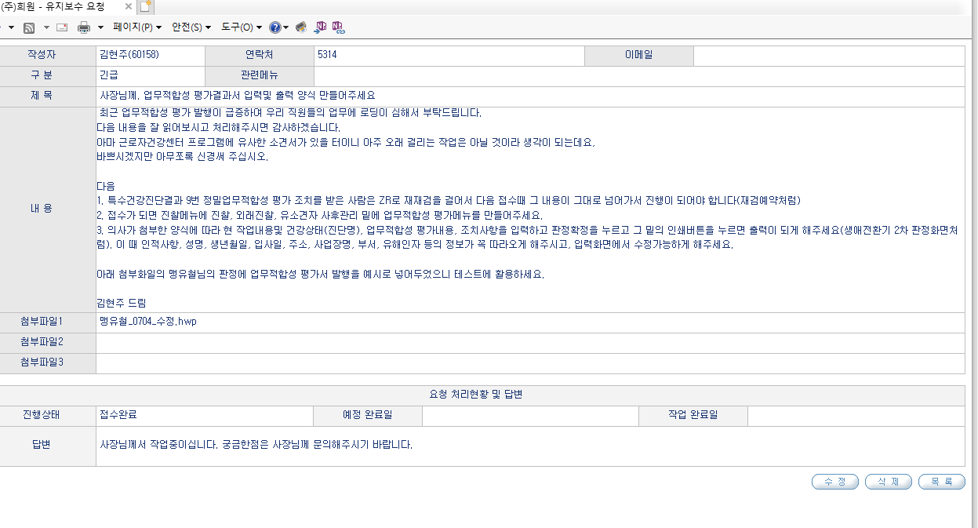Open the 페이지(P) menu

[137, 27]
